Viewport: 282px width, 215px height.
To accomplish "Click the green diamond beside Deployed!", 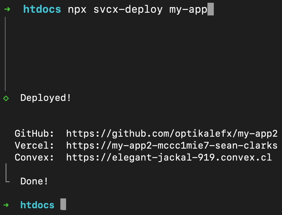I will [6, 98].
